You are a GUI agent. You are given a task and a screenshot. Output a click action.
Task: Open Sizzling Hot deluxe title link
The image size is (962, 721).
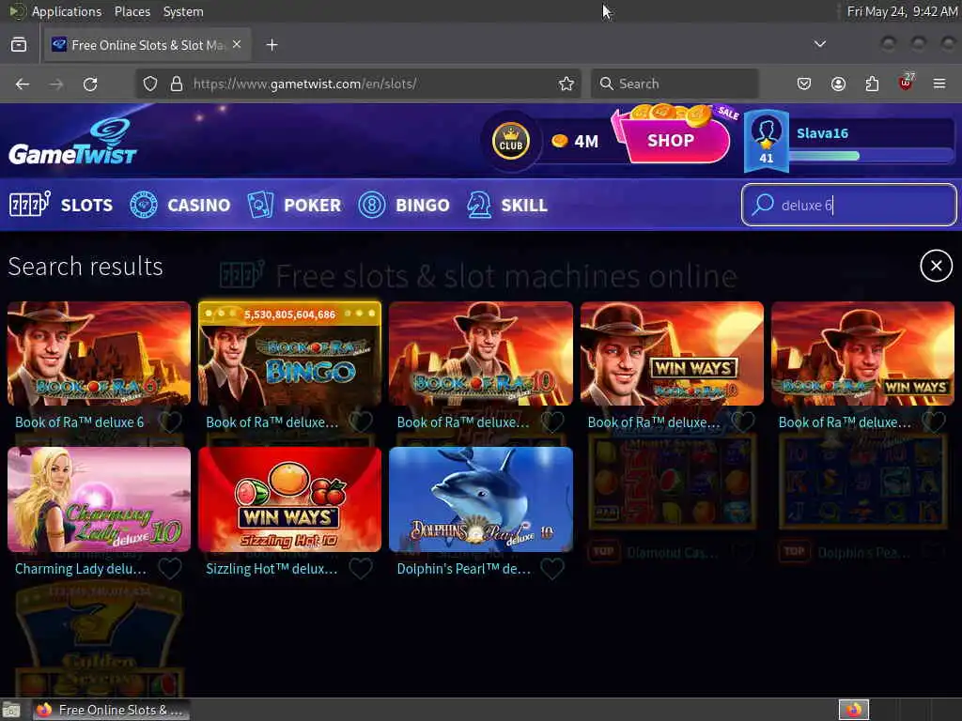point(272,569)
